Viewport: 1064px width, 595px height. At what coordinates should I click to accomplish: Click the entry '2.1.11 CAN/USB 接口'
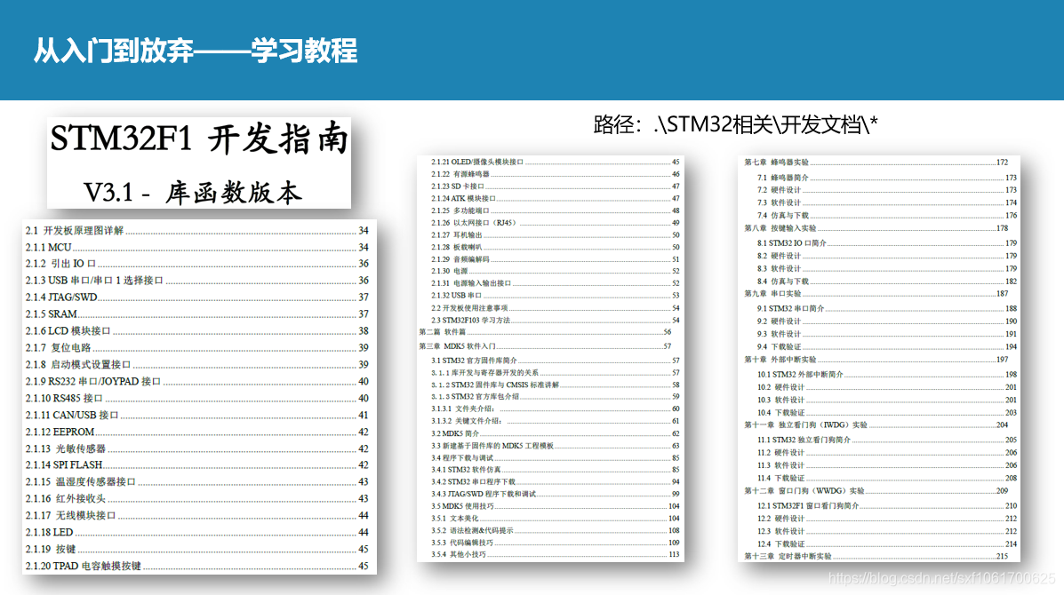[x=196, y=415]
